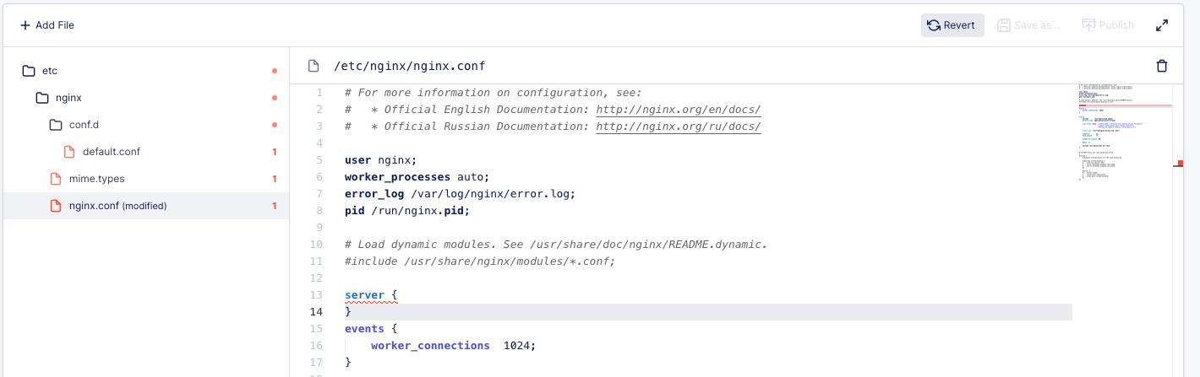Click the nginx.conf file icon in the tree
This screenshot has height=377, width=1200.
[56, 206]
